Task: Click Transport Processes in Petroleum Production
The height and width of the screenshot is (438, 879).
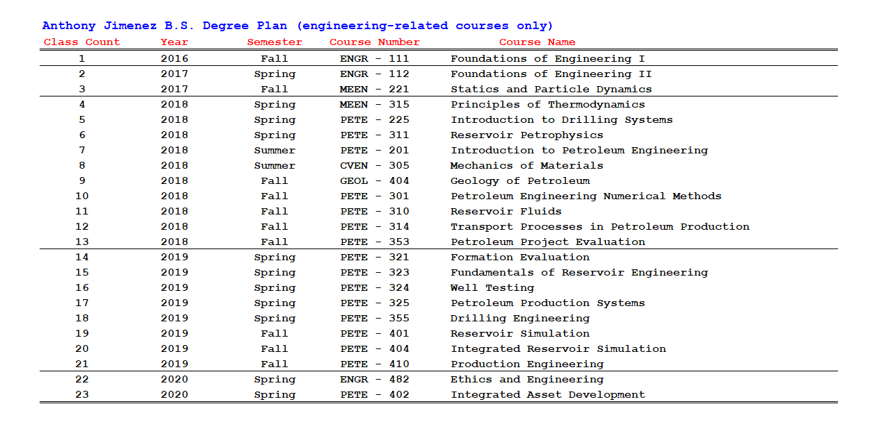Action: tap(600, 227)
